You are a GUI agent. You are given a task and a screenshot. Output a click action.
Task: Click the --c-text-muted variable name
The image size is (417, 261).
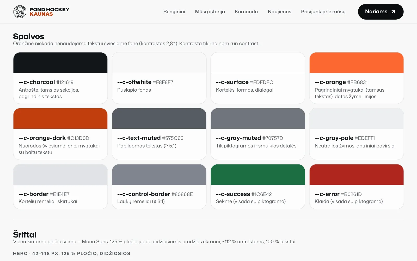coord(139,138)
